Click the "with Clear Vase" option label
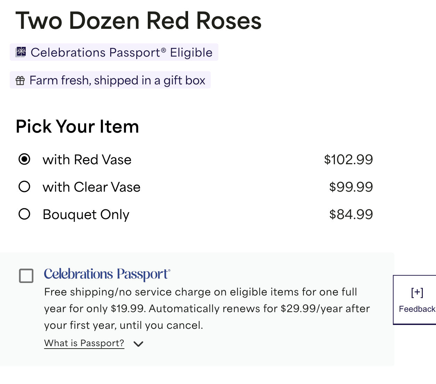The image size is (436, 384). [x=91, y=187]
